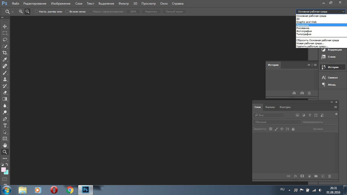Choose the Pen tool
The image size is (347, 195).
coord(5,119)
